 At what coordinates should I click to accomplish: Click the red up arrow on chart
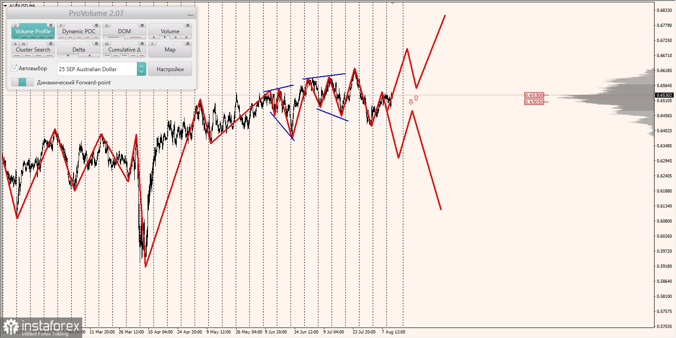click(x=416, y=98)
